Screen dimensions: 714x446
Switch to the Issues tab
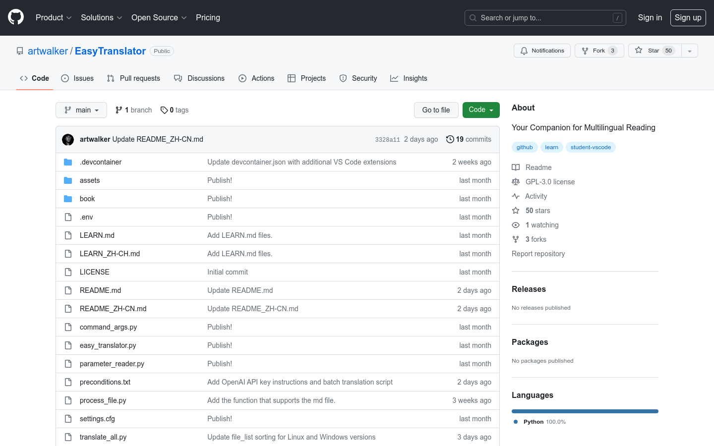coord(77,78)
